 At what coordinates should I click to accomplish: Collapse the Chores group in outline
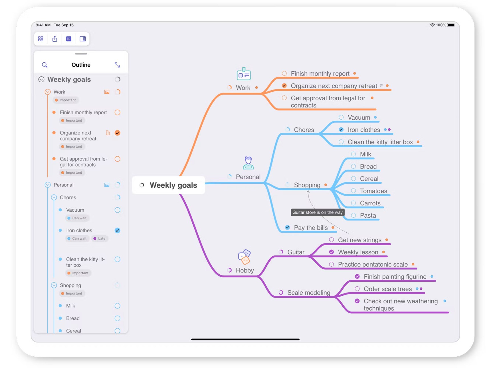[54, 197]
